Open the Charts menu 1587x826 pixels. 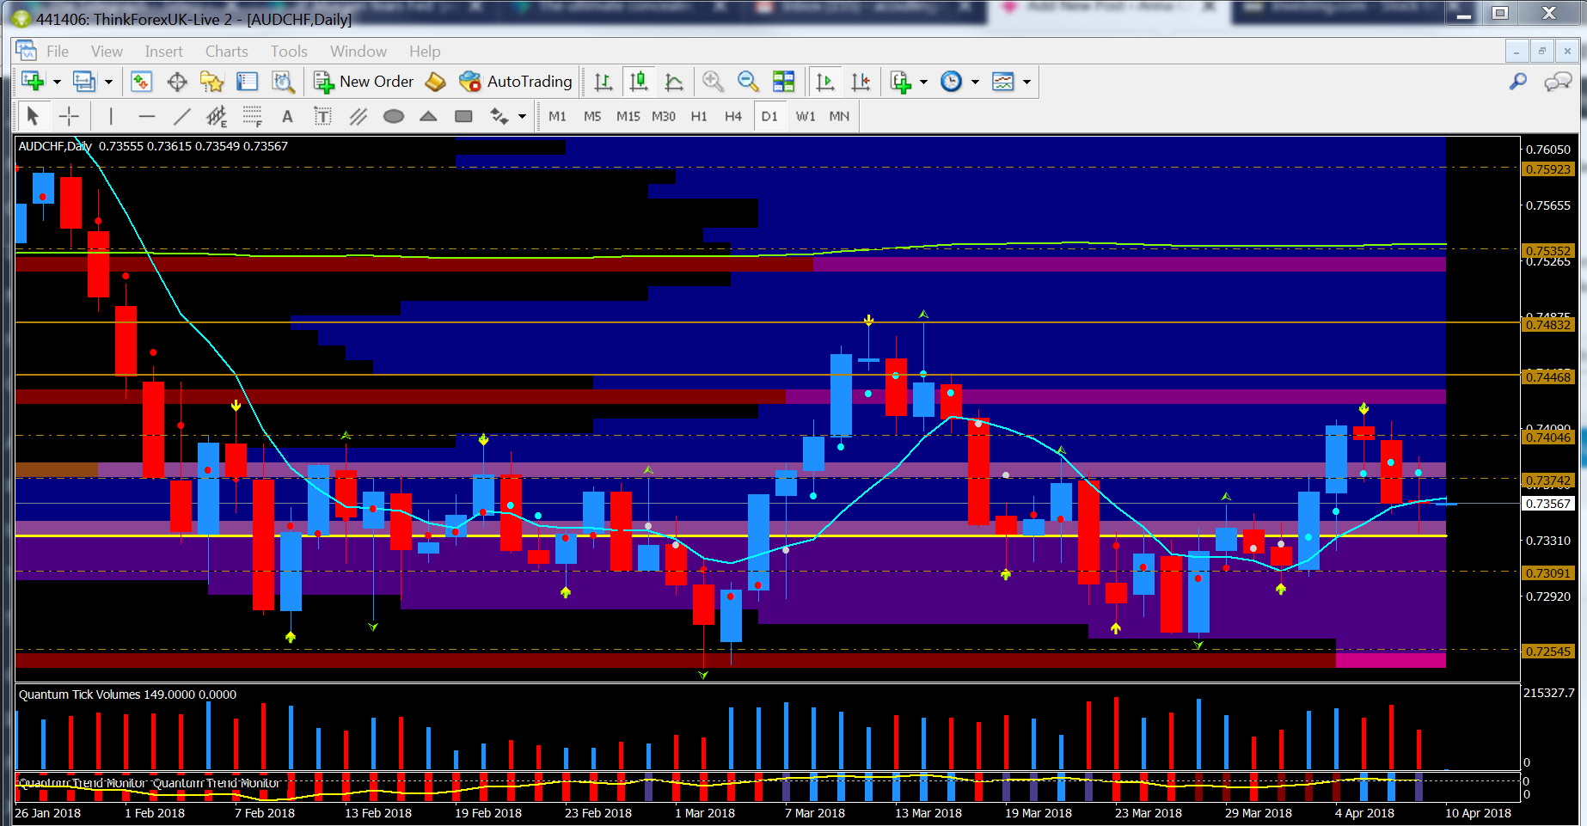click(226, 52)
